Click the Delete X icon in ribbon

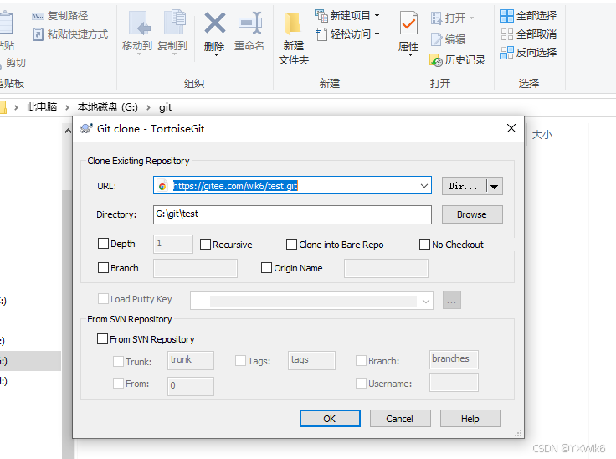[214, 23]
